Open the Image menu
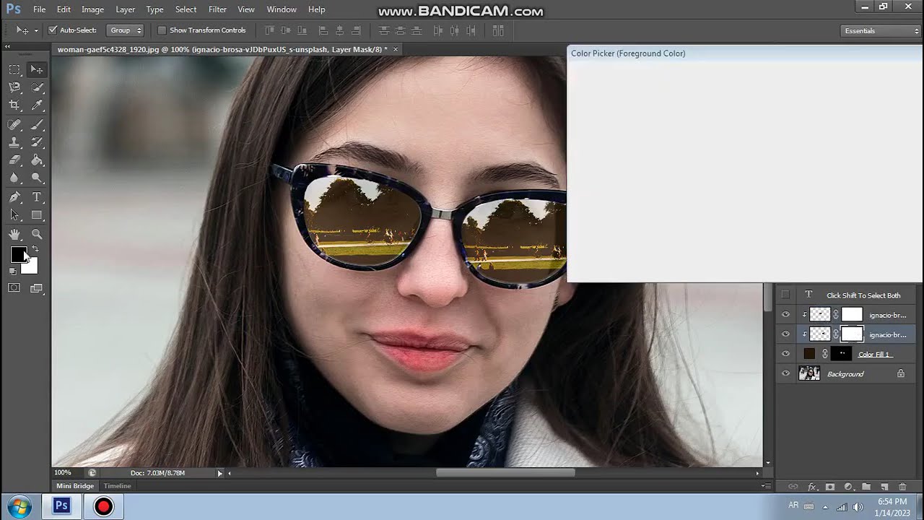This screenshot has width=924, height=520. point(92,9)
